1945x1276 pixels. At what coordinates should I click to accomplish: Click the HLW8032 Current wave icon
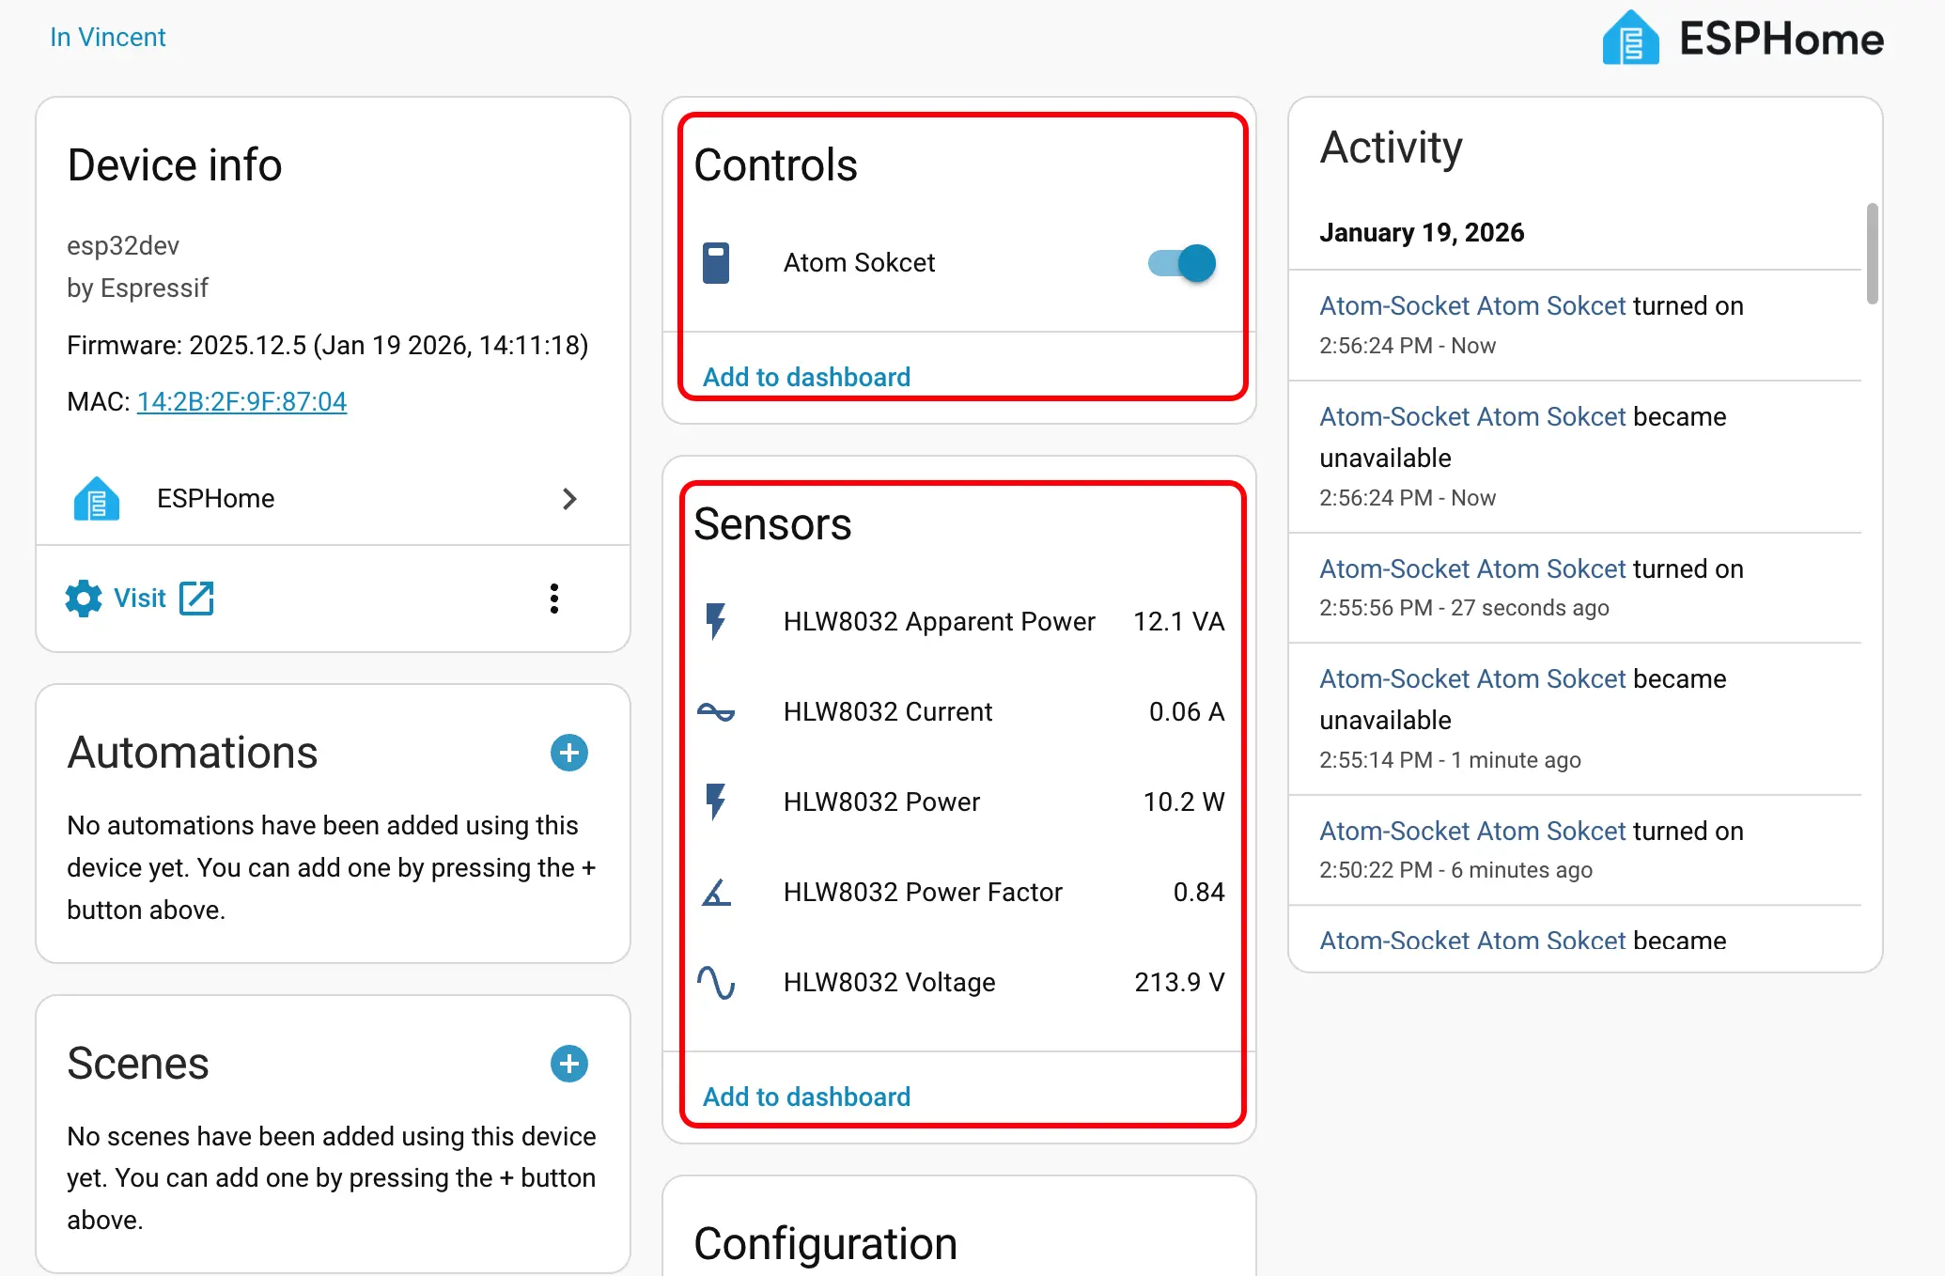click(x=716, y=712)
